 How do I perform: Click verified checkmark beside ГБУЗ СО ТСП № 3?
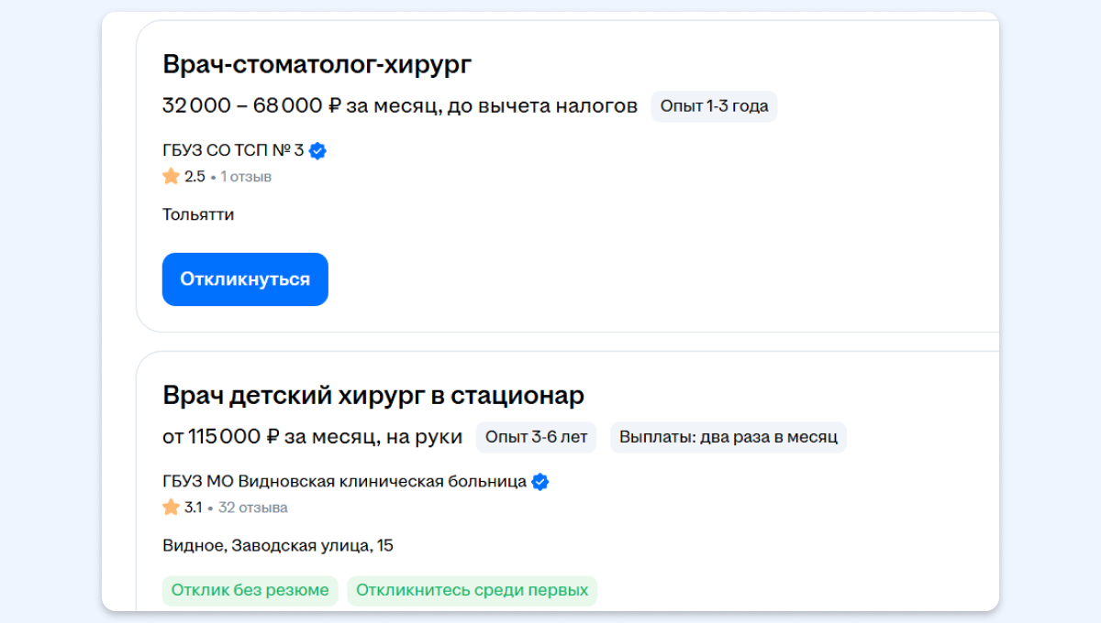(317, 151)
